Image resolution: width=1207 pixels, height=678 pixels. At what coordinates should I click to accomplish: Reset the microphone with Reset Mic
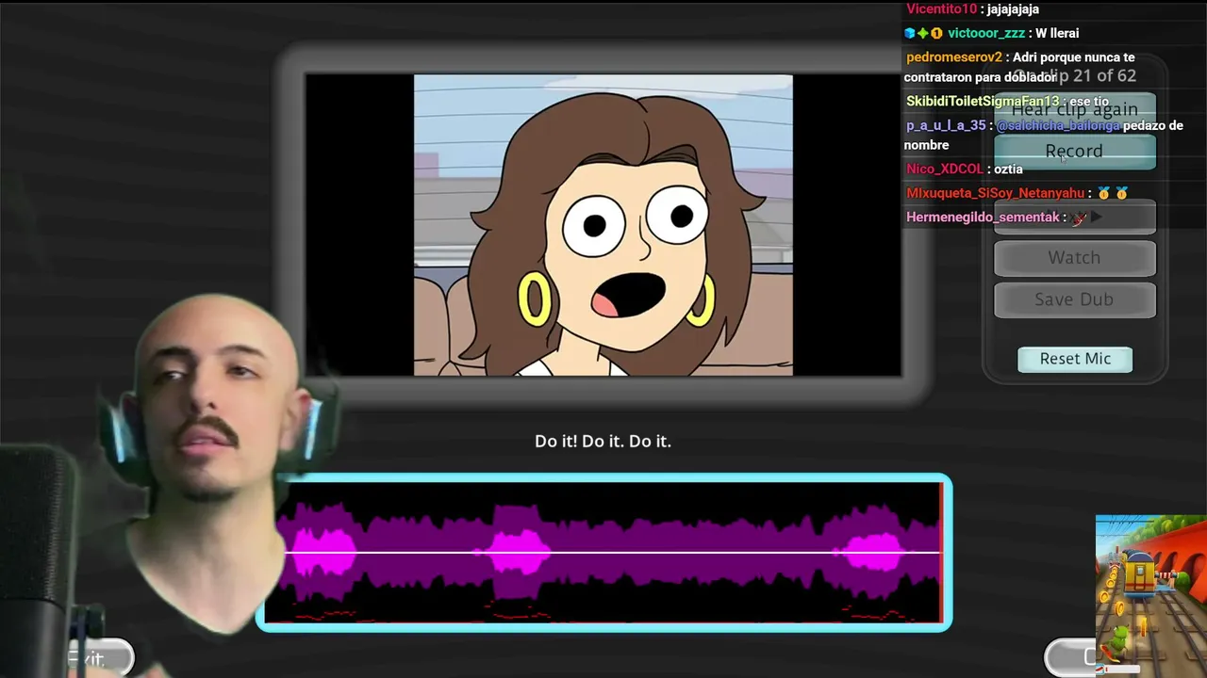1075,359
